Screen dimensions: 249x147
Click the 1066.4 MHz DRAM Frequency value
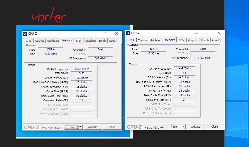(82, 69)
